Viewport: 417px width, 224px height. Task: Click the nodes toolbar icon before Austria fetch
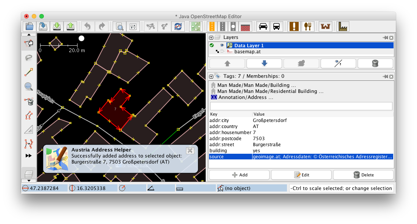click(x=164, y=26)
